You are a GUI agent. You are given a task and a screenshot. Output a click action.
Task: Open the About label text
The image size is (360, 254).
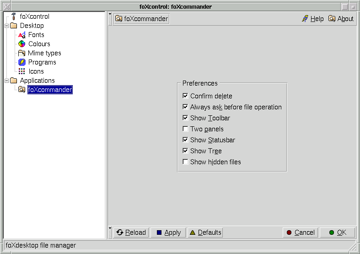345,19
